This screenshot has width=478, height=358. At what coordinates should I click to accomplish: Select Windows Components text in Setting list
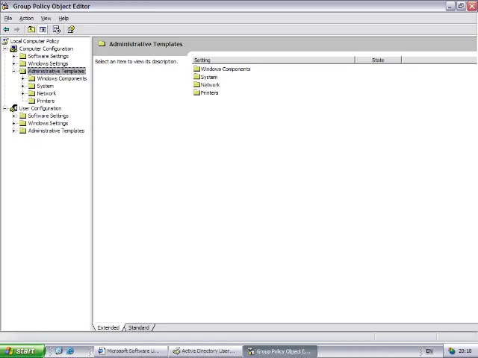(x=226, y=69)
